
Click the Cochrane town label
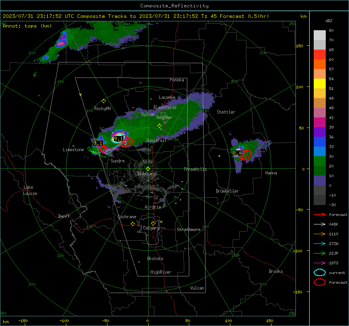127,217
